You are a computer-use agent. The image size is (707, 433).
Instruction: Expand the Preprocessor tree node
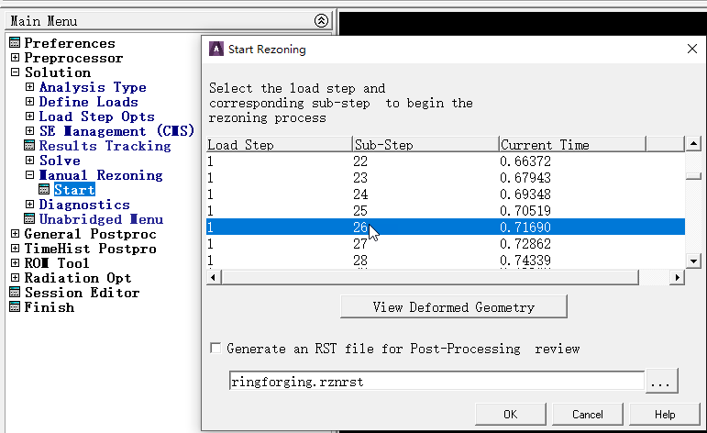[x=15, y=58]
